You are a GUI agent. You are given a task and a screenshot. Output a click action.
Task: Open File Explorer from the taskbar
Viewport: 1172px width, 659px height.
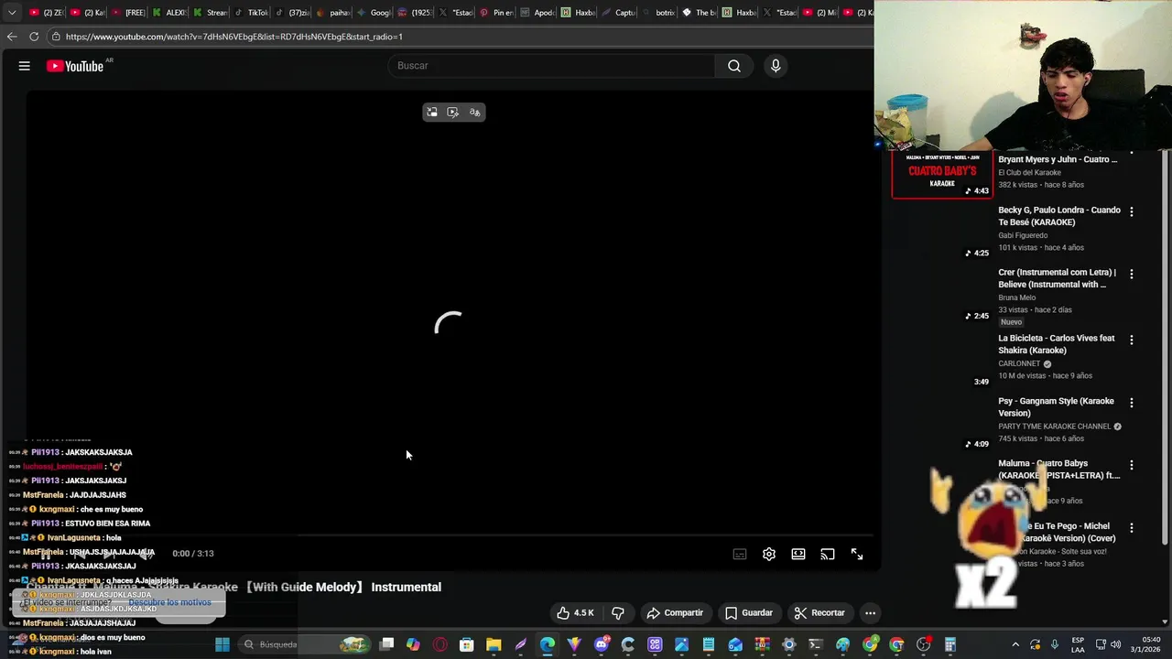pyautogui.click(x=493, y=644)
